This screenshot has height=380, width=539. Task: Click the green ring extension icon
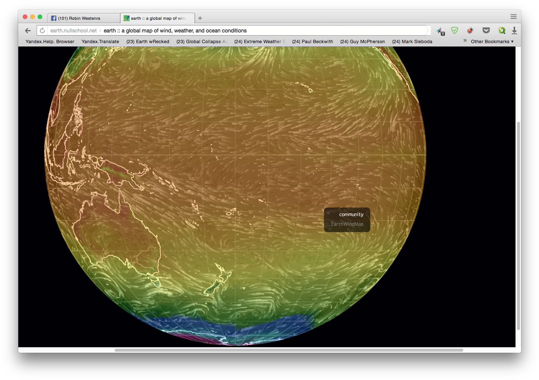point(502,30)
